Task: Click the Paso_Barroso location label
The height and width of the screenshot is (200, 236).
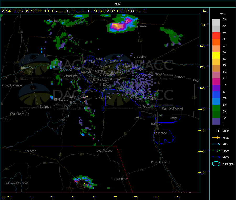Action: (160, 162)
